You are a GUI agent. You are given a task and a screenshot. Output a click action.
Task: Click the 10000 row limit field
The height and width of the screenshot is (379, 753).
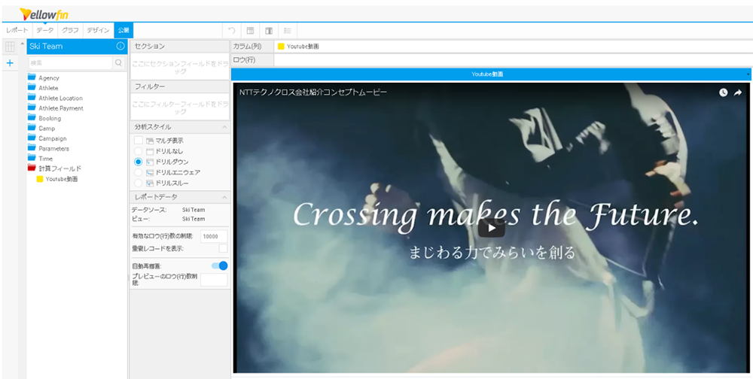[x=214, y=236]
